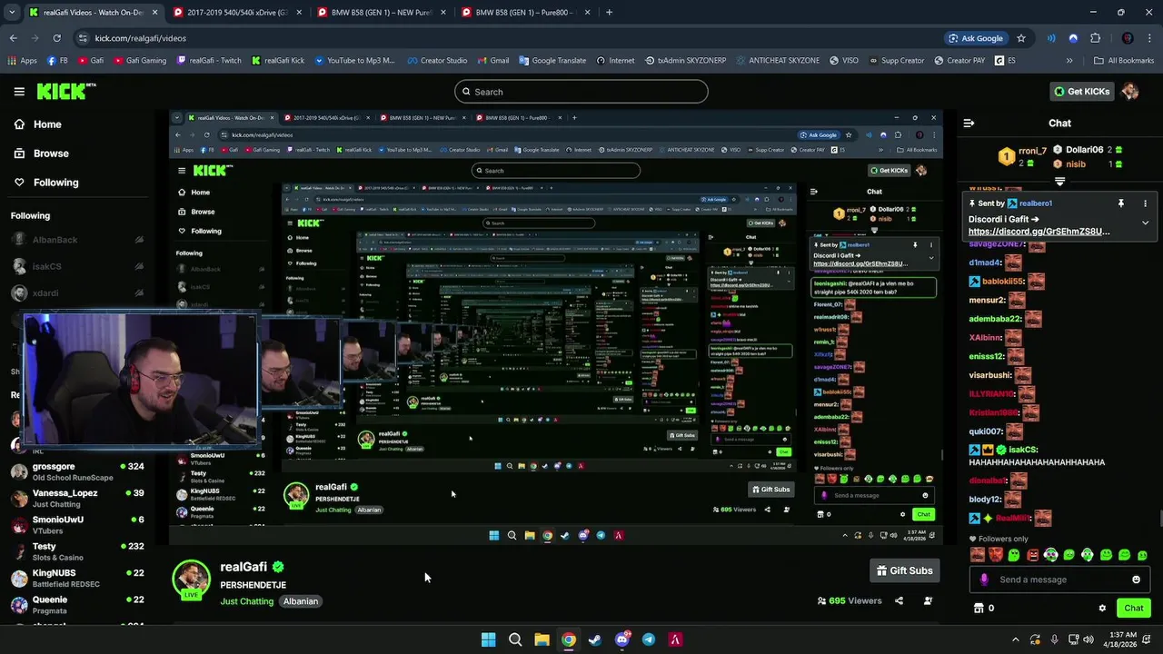Open Browse in Kick sidebar
The width and height of the screenshot is (1163, 654).
point(40,154)
